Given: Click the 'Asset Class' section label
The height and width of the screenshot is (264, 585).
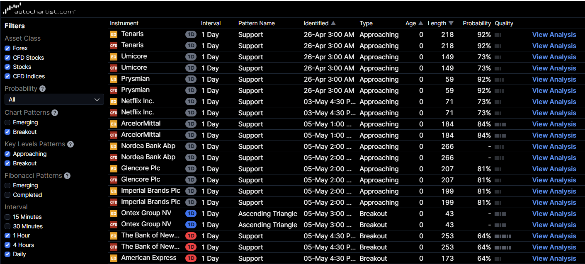Looking at the screenshot, I should [x=22, y=38].
